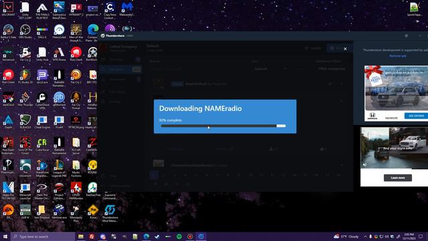Select the FL Studio 20 icon
The image size is (428, 241).
click(25, 77)
